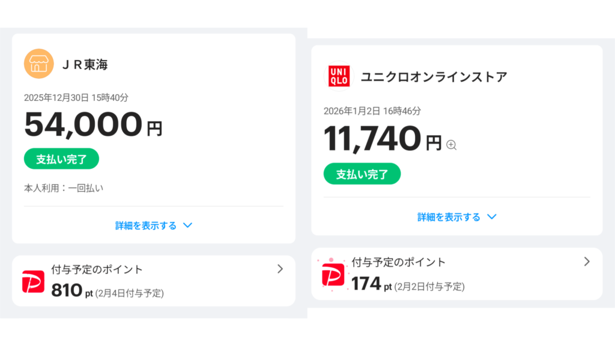Click the 支払い完了 badge under 54,000円
This screenshot has width=615, height=346.
[x=61, y=159]
